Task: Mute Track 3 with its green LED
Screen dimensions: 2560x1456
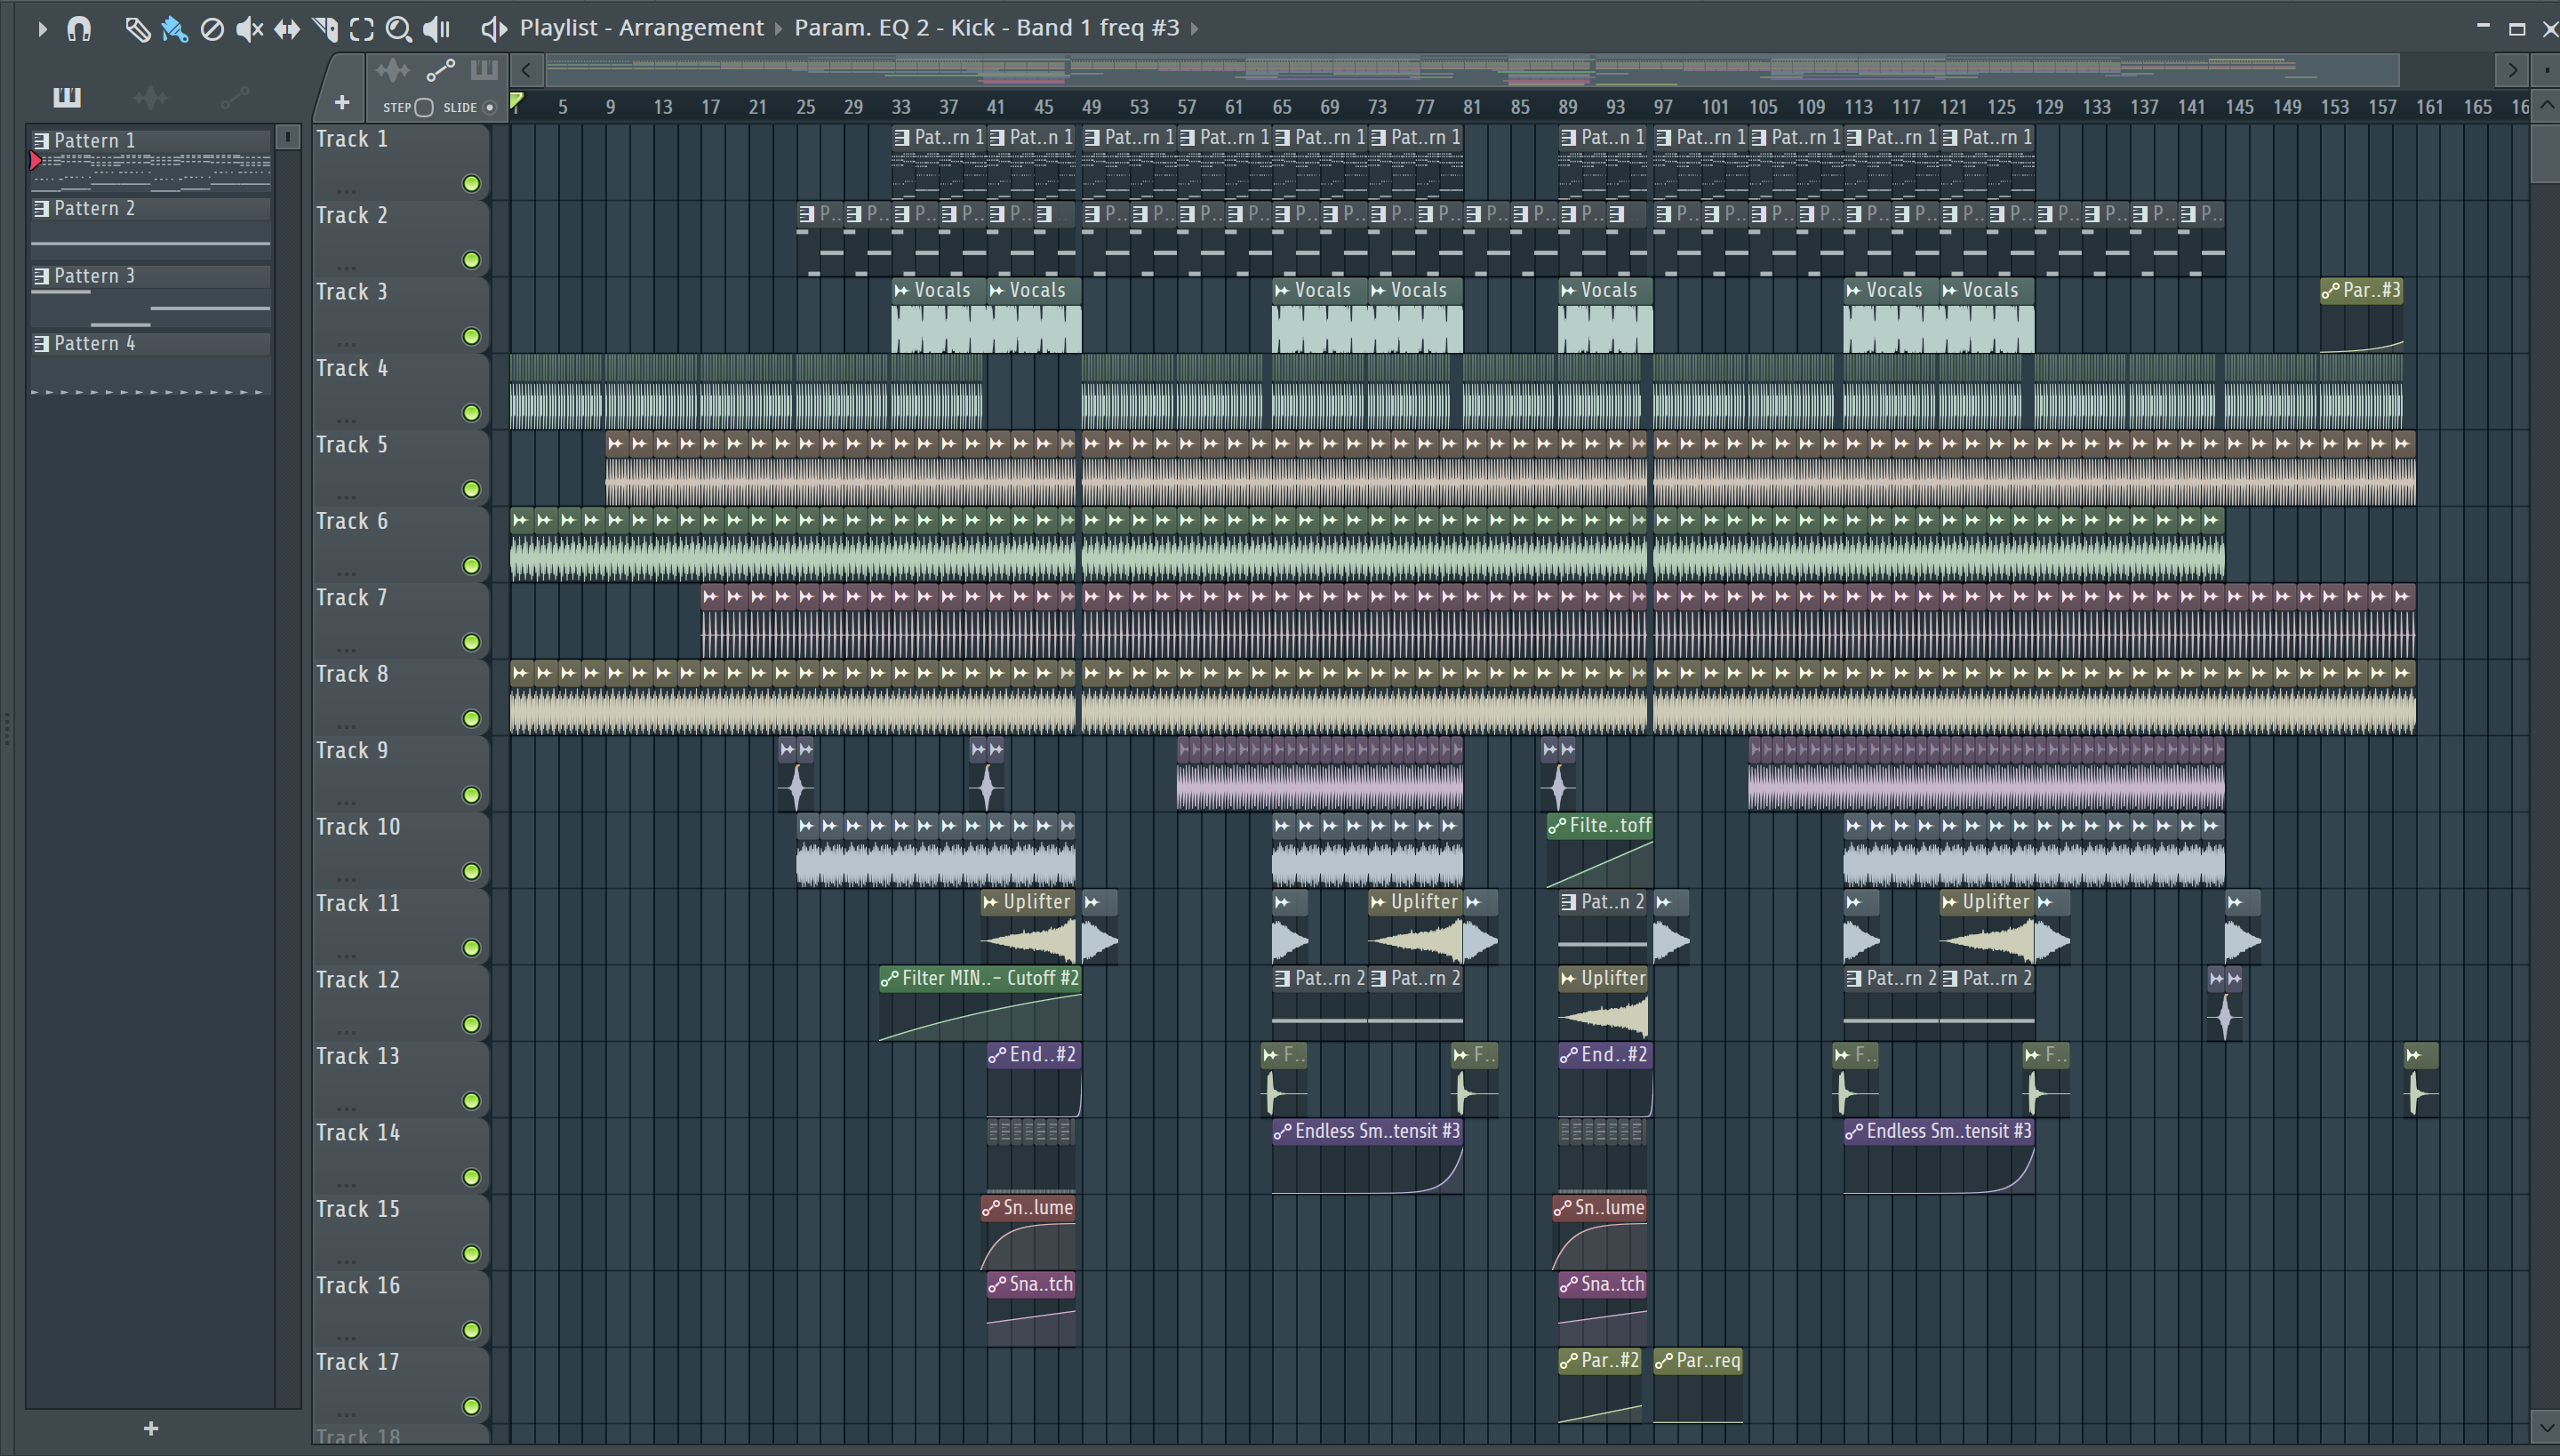Action: [x=471, y=336]
